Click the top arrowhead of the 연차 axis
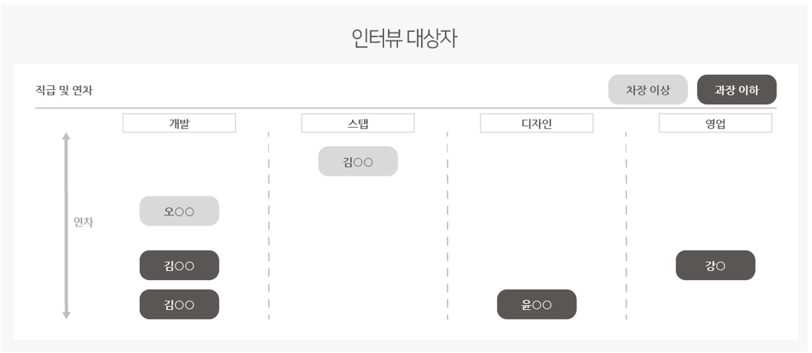Image resolution: width=812 pixels, height=353 pixels. coord(66,136)
